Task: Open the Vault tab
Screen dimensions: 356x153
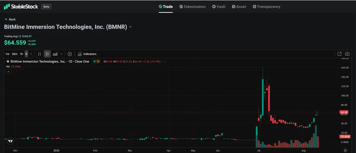Action: click(x=219, y=6)
